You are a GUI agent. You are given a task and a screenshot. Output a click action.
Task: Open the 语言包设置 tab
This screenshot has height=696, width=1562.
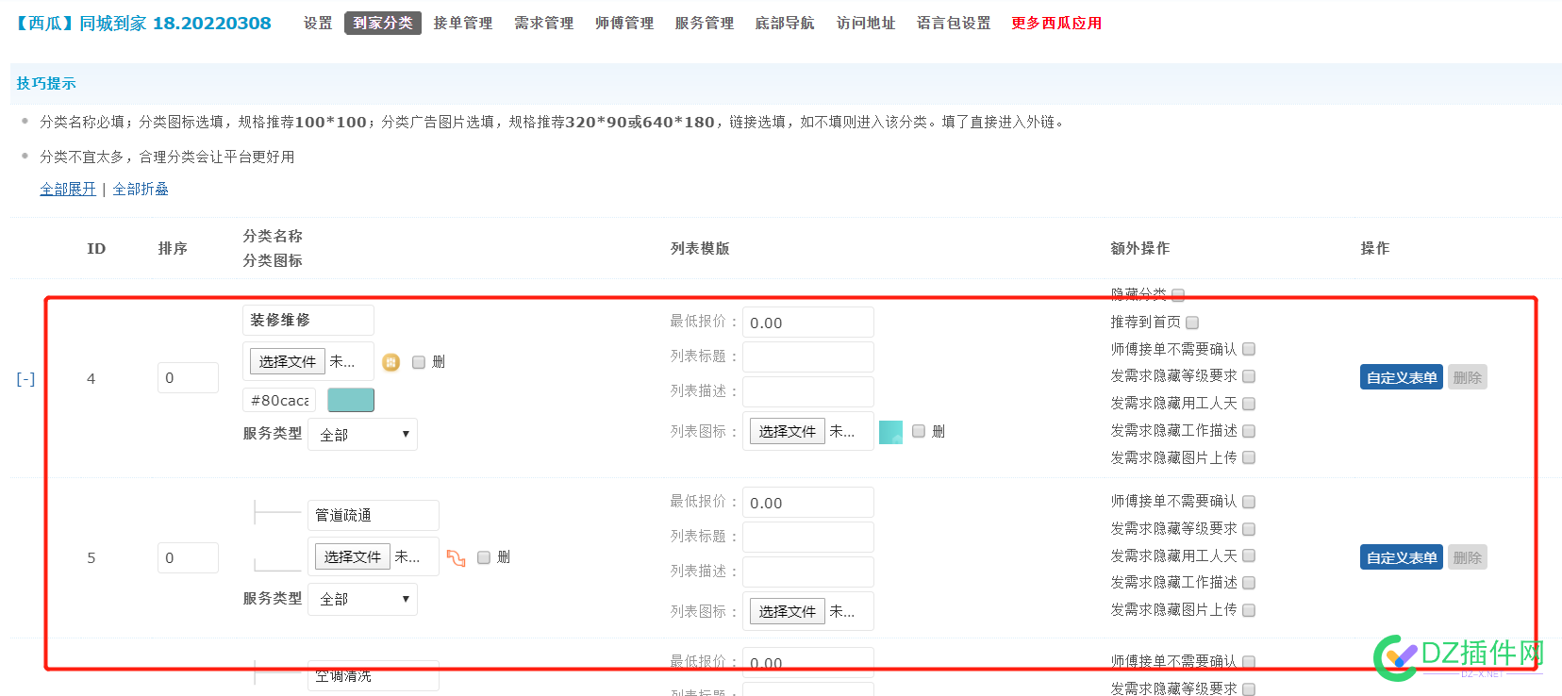(x=954, y=23)
